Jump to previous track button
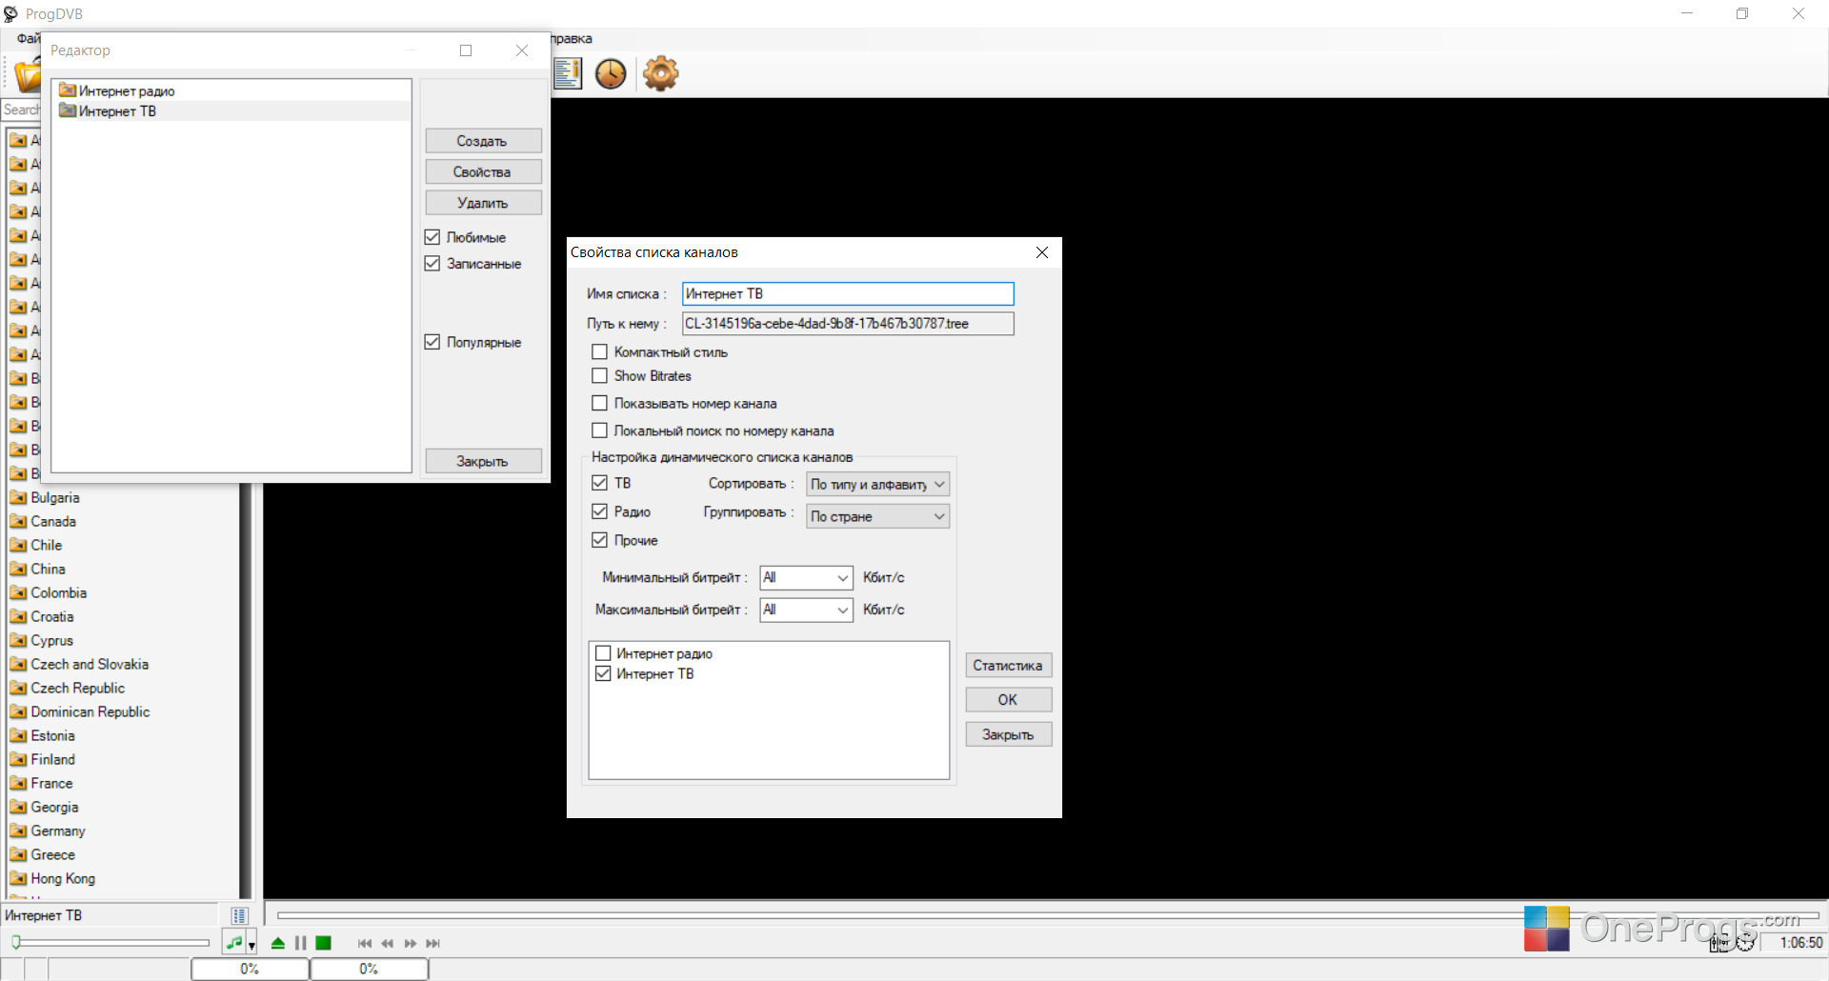 click(x=365, y=943)
